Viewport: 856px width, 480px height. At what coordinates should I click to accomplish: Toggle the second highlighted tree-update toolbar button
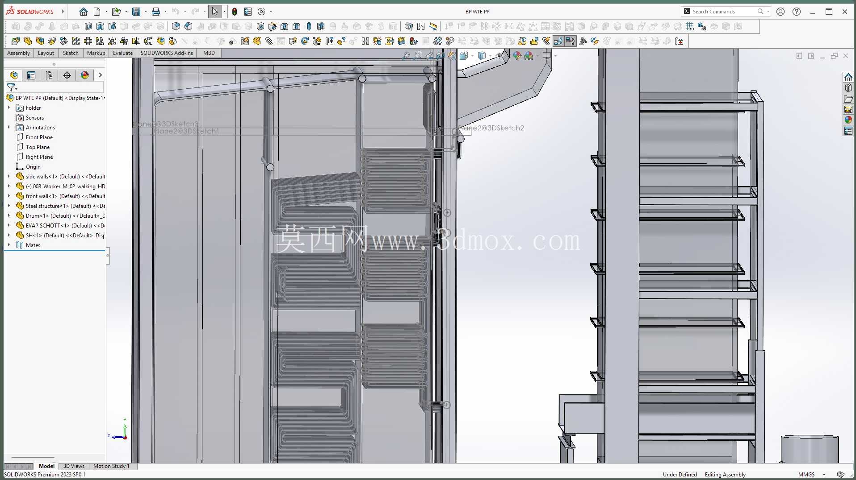(x=571, y=41)
